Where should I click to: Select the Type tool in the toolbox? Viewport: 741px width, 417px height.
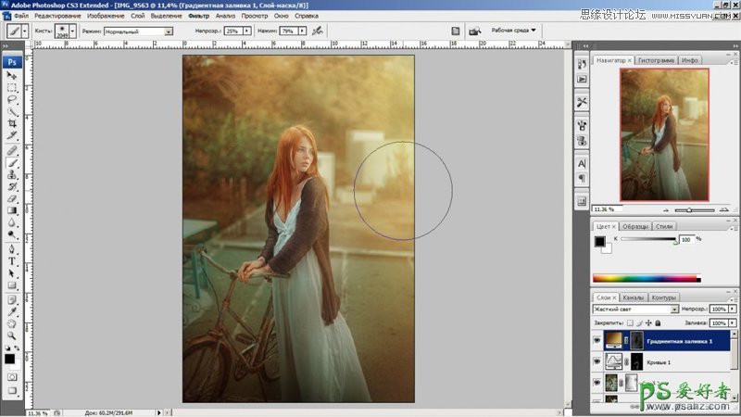click(x=12, y=261)
